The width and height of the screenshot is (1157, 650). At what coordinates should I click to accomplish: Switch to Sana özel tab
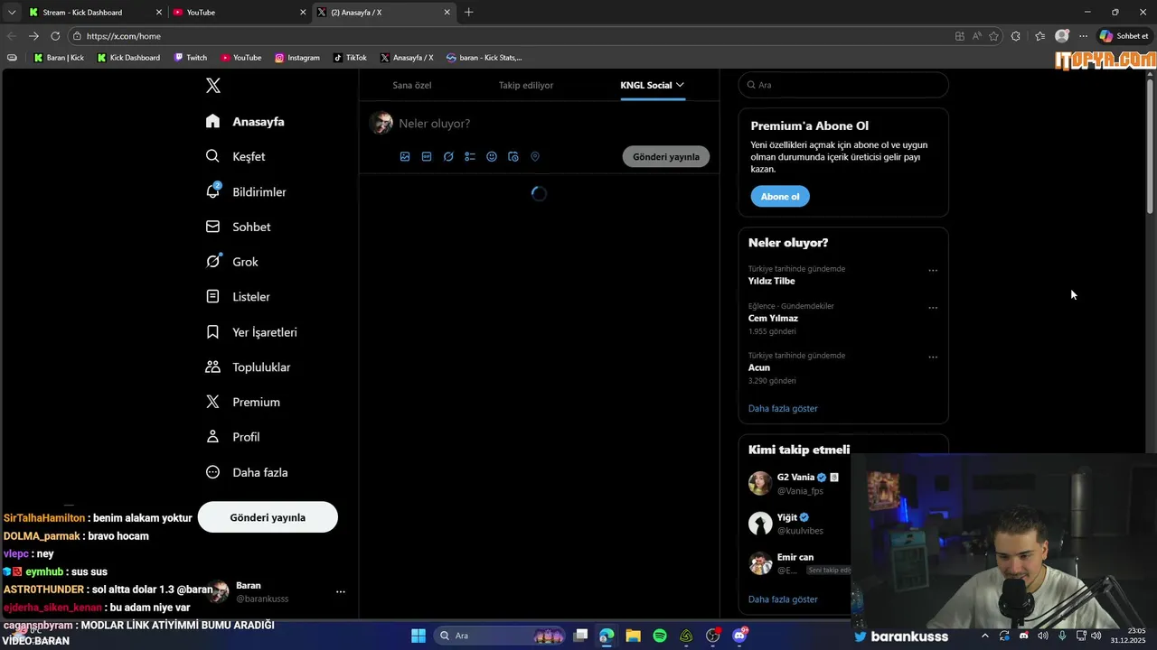point(412,85)
